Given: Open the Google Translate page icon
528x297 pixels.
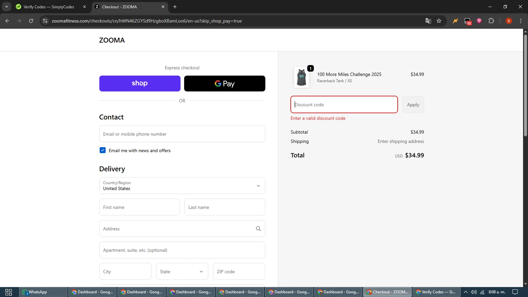Looking at the screenshot, I should [428, 21].
